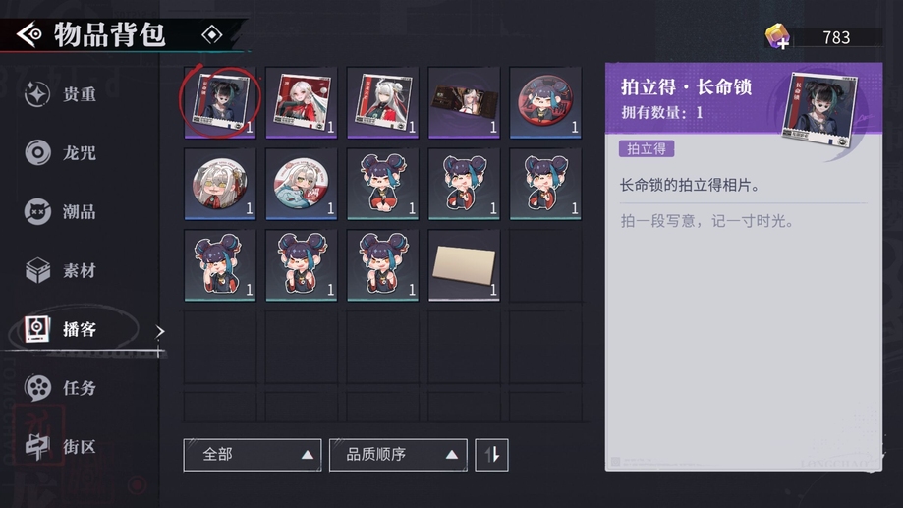
Task: Open the 素材 box icon
Action: pos(37,270)
